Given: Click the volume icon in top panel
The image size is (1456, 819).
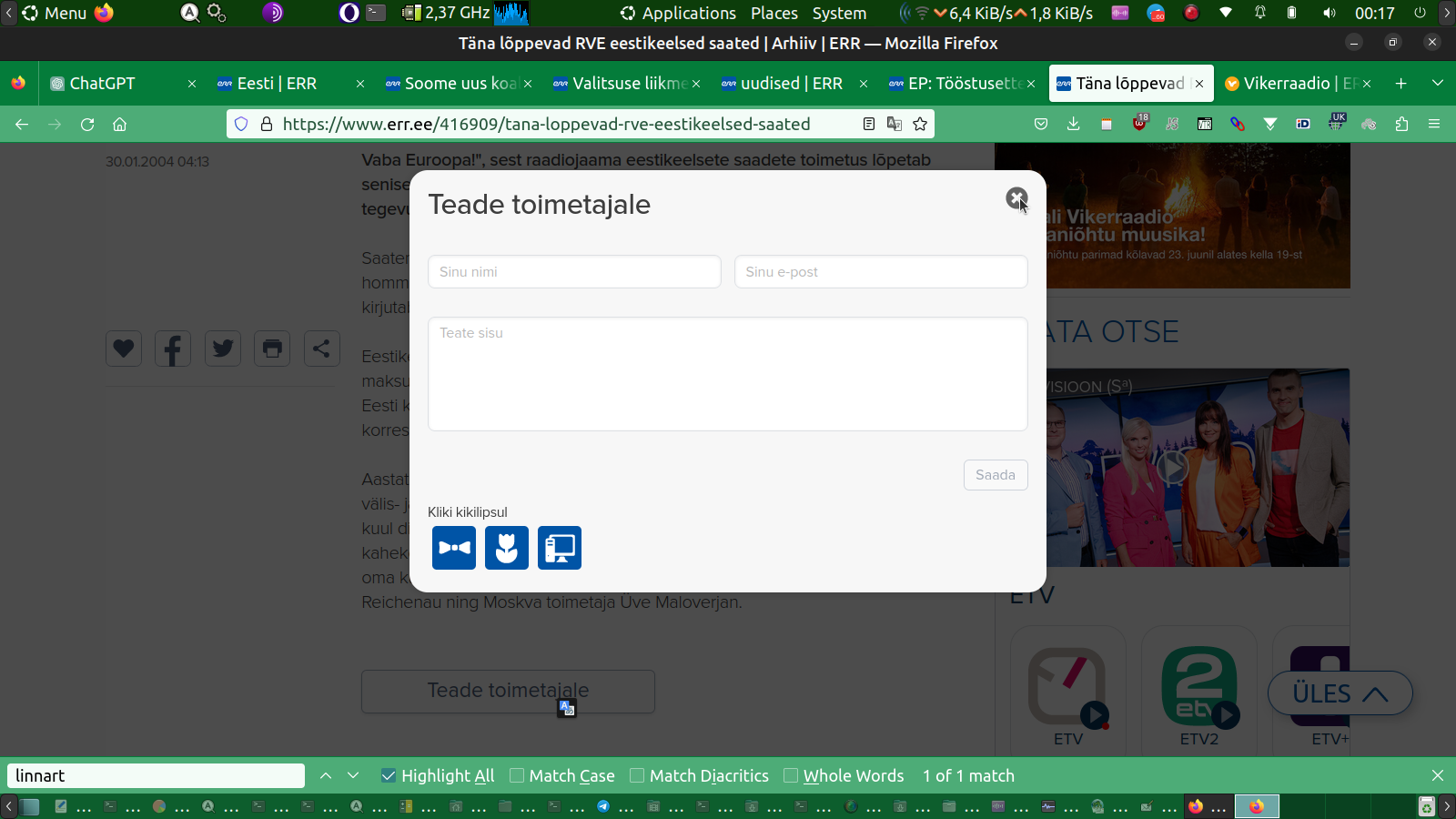Looking at the screenshot, I should [x=1330, y=13].
